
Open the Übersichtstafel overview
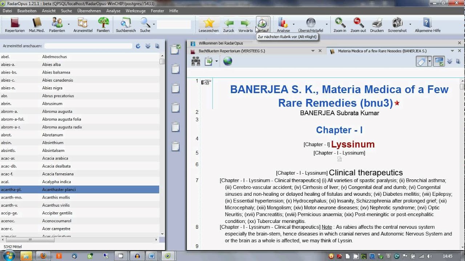tap(311, 25)
